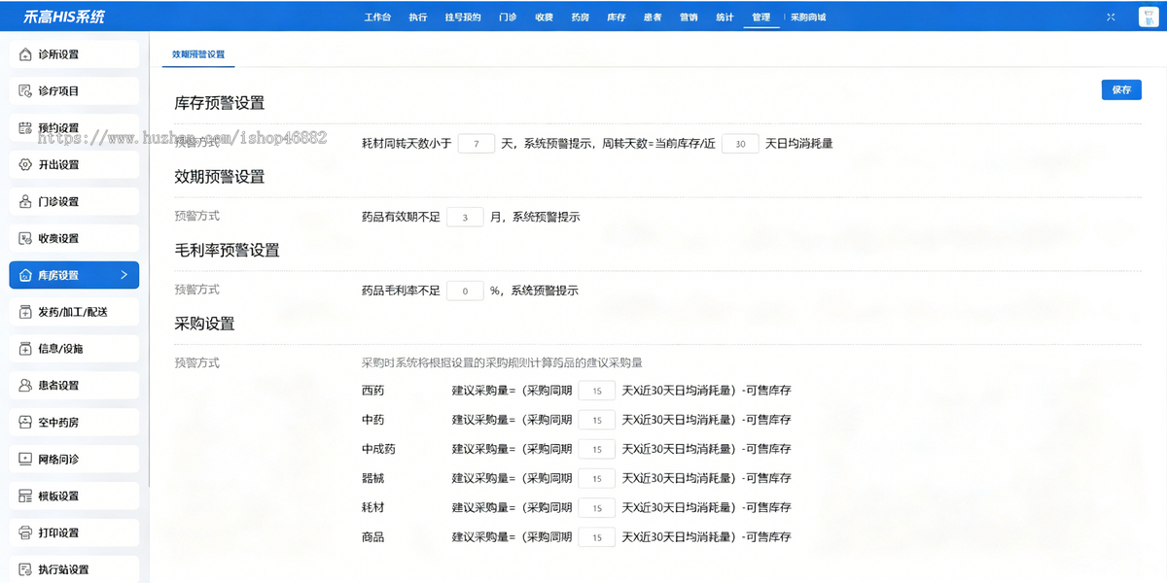The height and width of the screenshot is (583, 1167).
Task: Click the doctor icon for 门诊设置
Action: (25, 202)
